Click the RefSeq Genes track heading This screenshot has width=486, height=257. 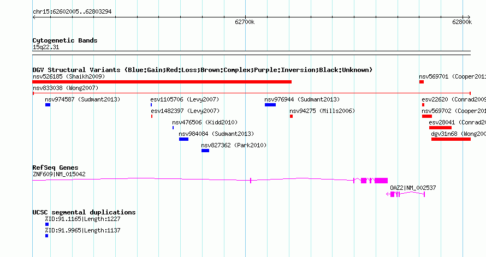click(x=55, y=168)
